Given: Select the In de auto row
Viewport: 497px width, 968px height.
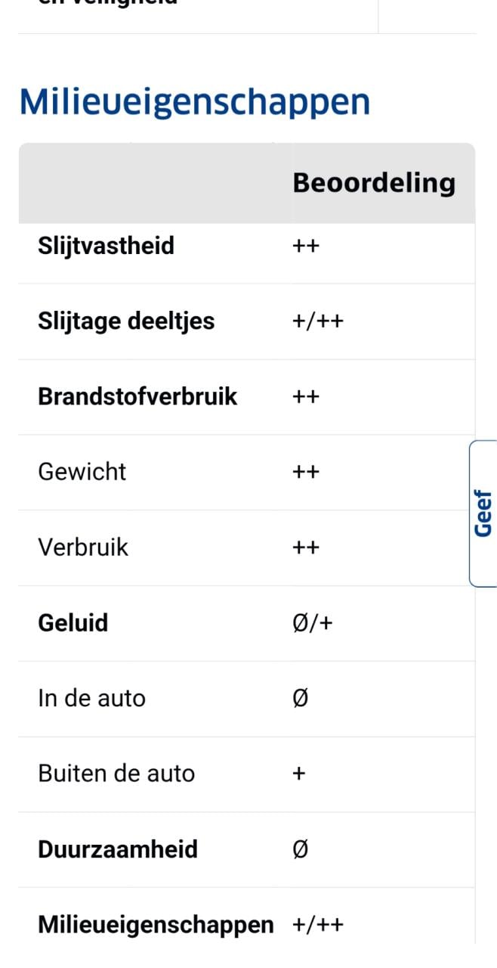Looking at the screenshot, I should point(91,698).
